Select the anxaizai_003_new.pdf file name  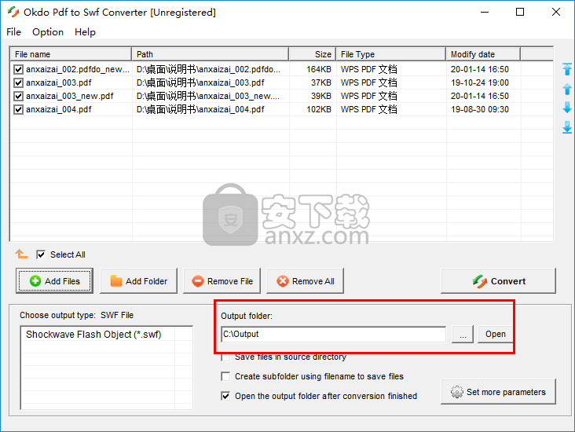coord(70,96)
